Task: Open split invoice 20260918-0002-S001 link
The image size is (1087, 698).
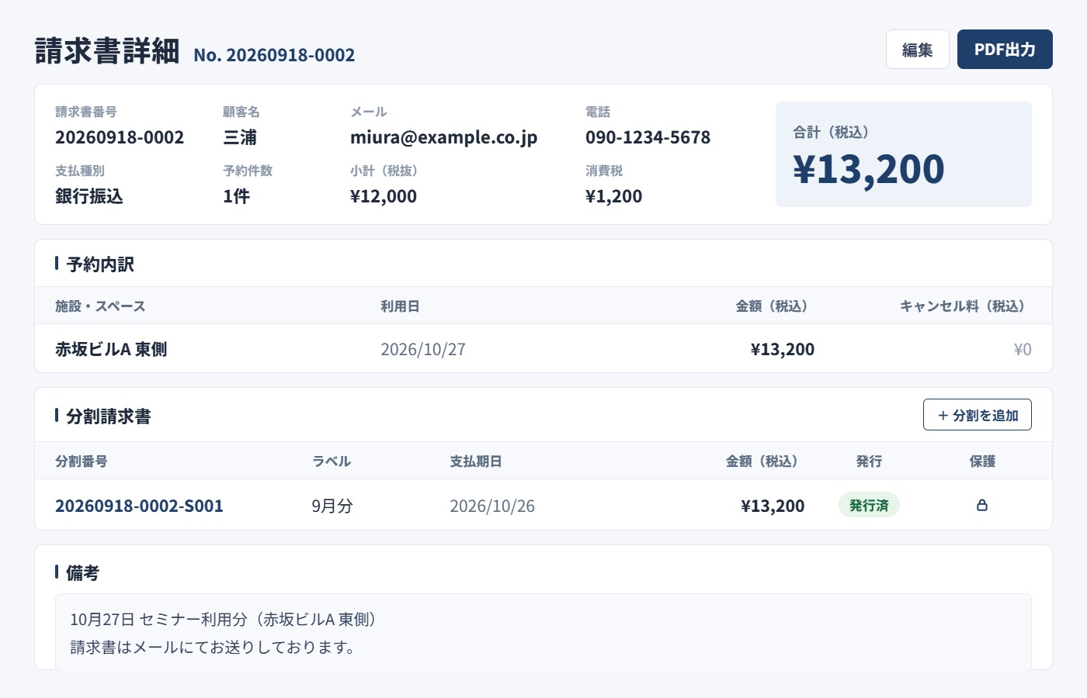Action: (x=139, y=506)
